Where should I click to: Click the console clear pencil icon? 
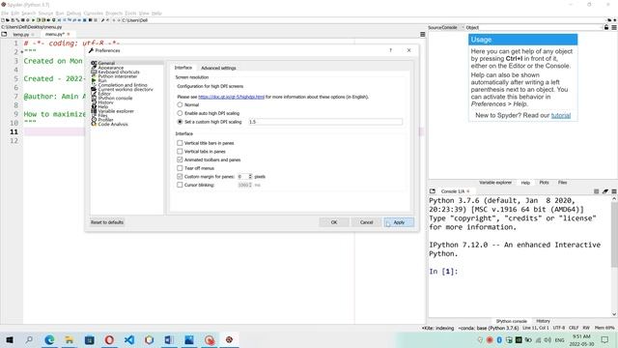605,191
